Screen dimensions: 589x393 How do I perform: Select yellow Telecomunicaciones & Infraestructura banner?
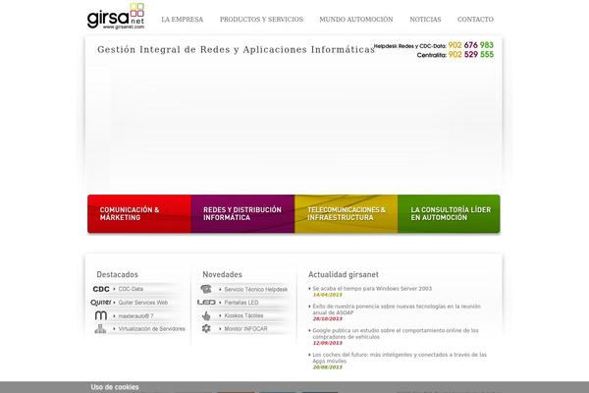(346, 213)
